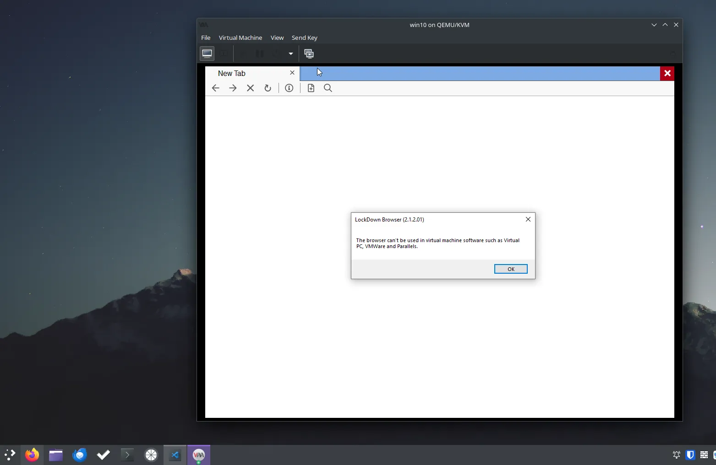Click the firewall icon in the tray
Image resolution: width=716 pixels, height=465 pixels.
704,454
